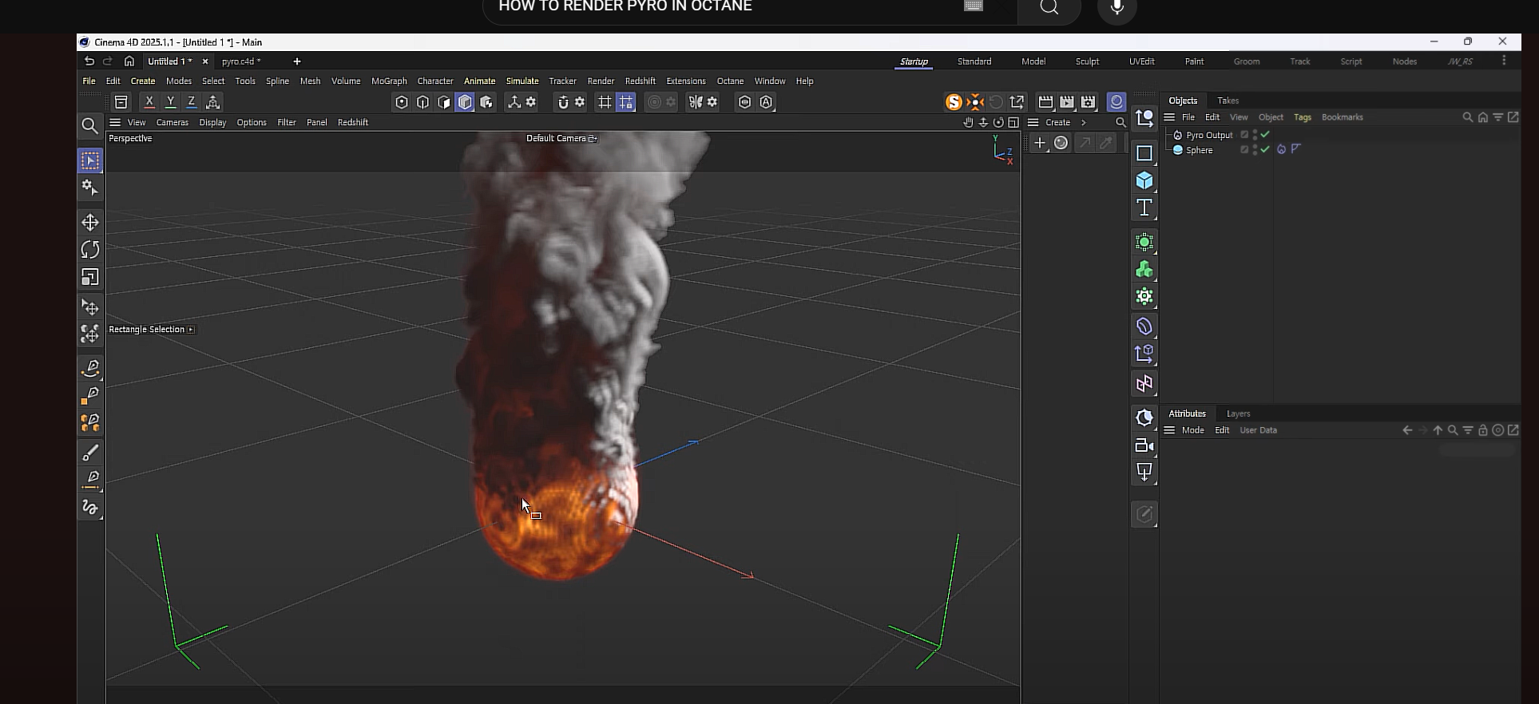Toggle the coordinate system button
Viewport: 1539px width, 704px height.
point(213,102)
